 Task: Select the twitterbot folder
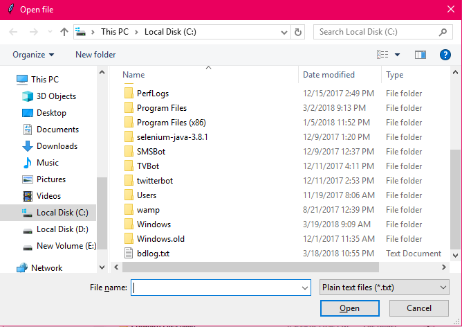pos(155,181)
